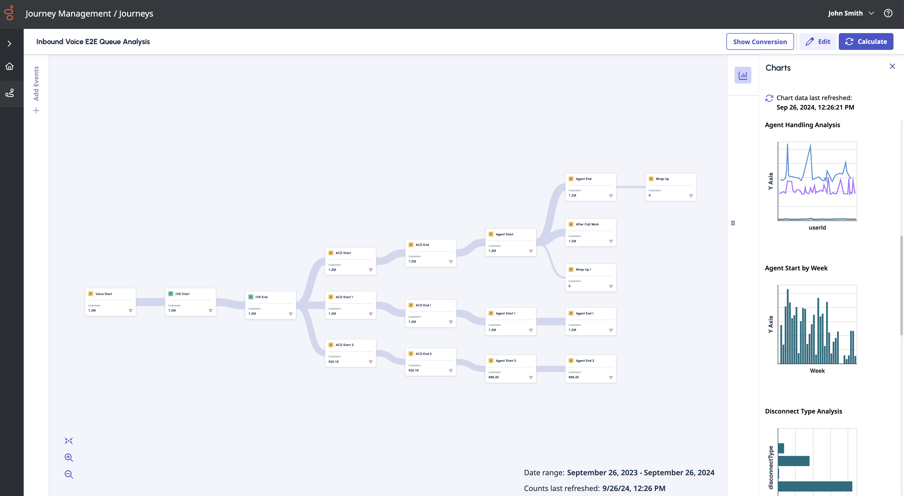904x496 pixels.
Task: Open the help question mark icon
Action: click(x=888, y=13)
